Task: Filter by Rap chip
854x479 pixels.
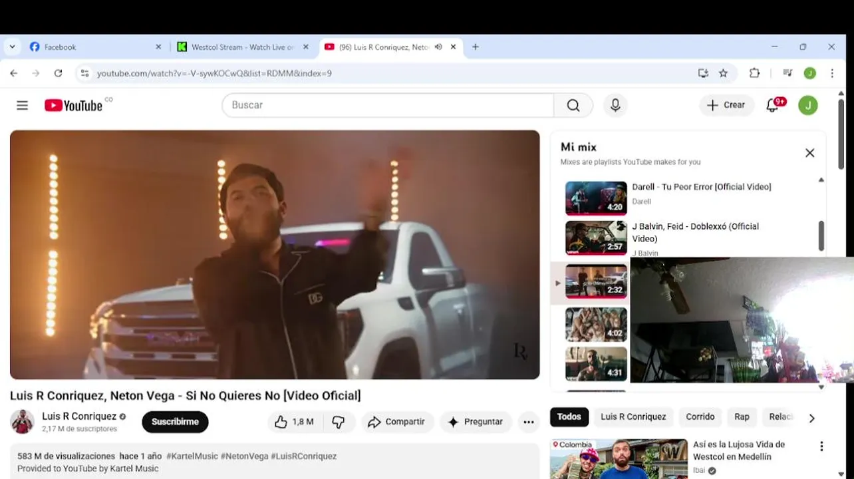Action: click(x=742, y=417)
